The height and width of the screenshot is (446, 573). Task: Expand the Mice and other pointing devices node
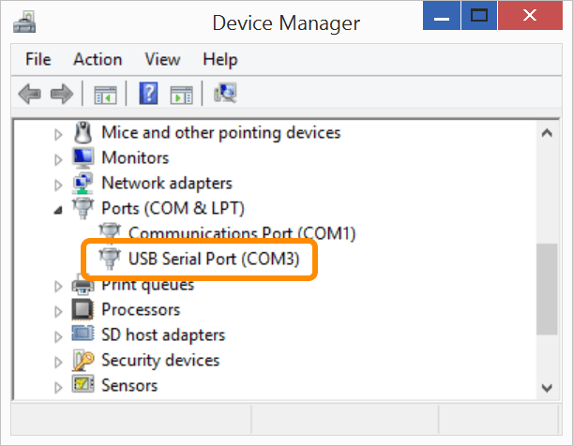pyautogui.click(x=59, y=133)
